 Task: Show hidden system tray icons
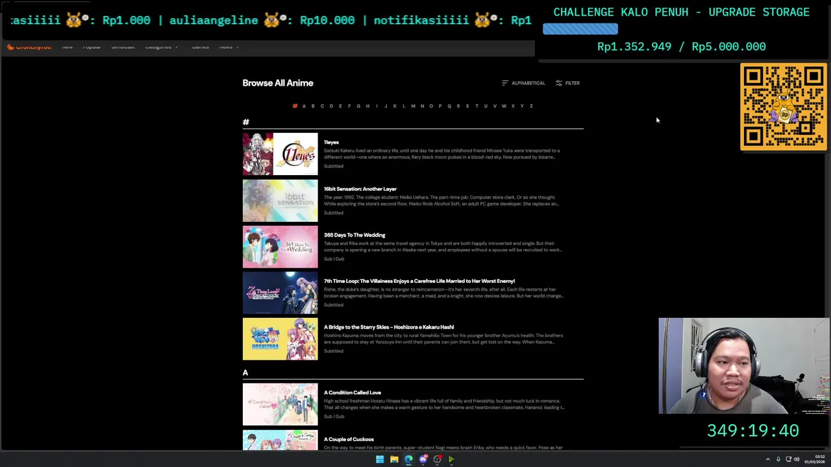(768, 459)
